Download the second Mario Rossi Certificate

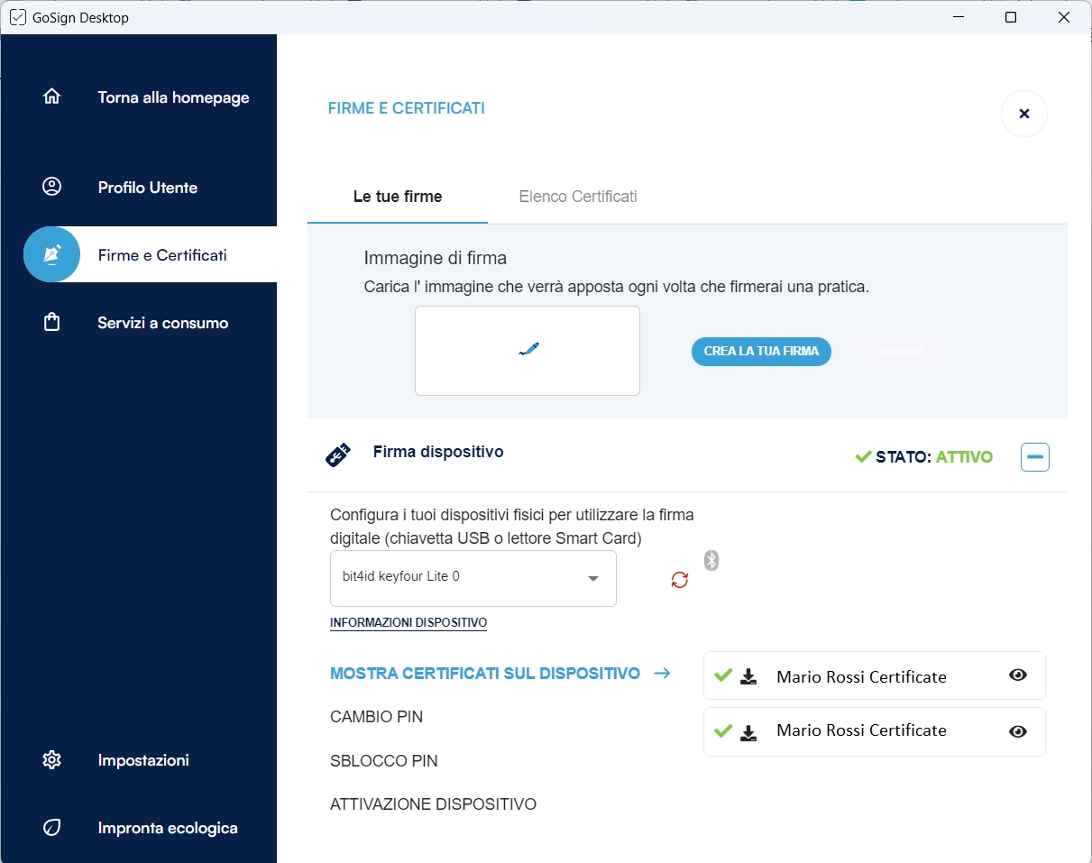pyautogui.click(x=748, y=731)
